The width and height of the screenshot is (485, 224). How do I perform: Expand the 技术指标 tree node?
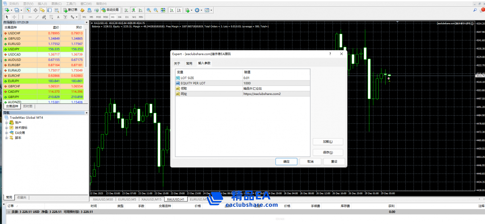6,128
